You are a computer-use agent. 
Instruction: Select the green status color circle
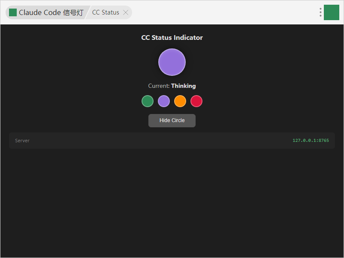point(148,101)
